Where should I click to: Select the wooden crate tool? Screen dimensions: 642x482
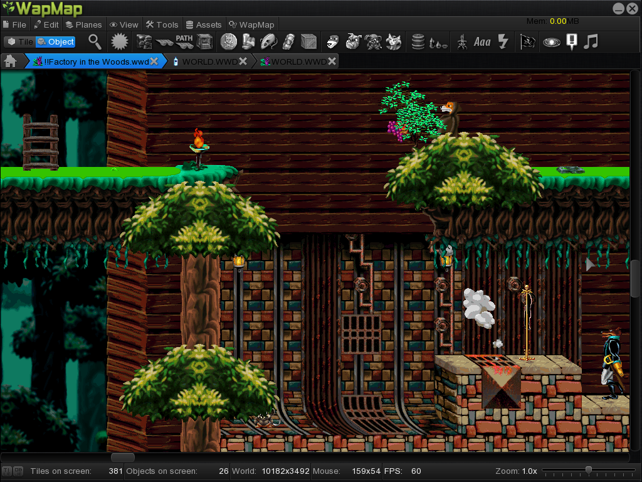click(308, 42)
